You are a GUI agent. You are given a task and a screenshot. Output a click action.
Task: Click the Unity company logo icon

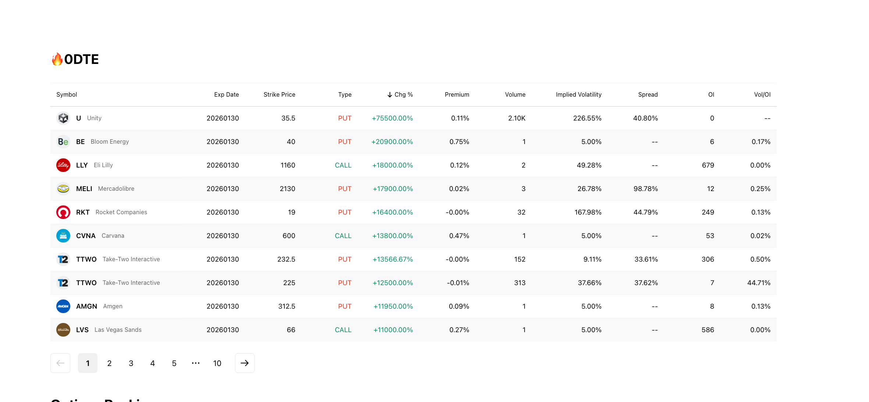(63, 118)
